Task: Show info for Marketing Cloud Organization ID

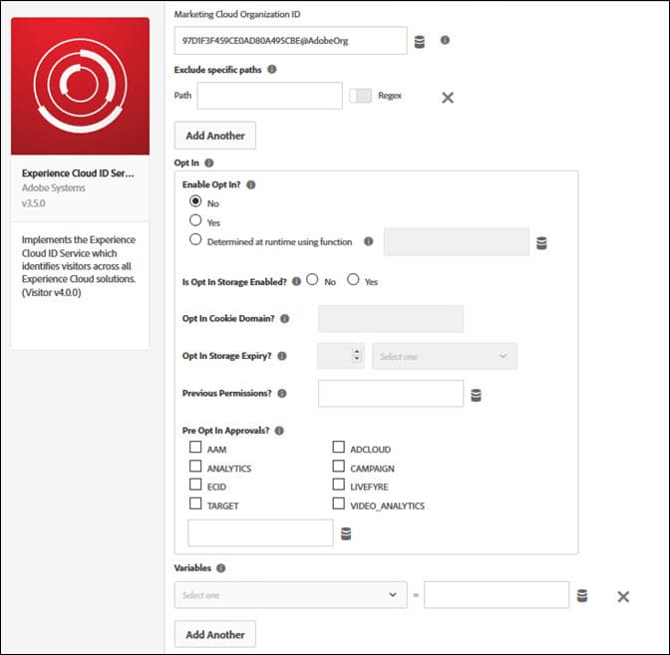Action: [445, 40]
